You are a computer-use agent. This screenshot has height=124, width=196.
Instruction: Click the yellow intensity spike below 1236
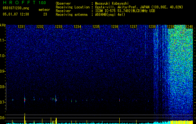(119, 121)
